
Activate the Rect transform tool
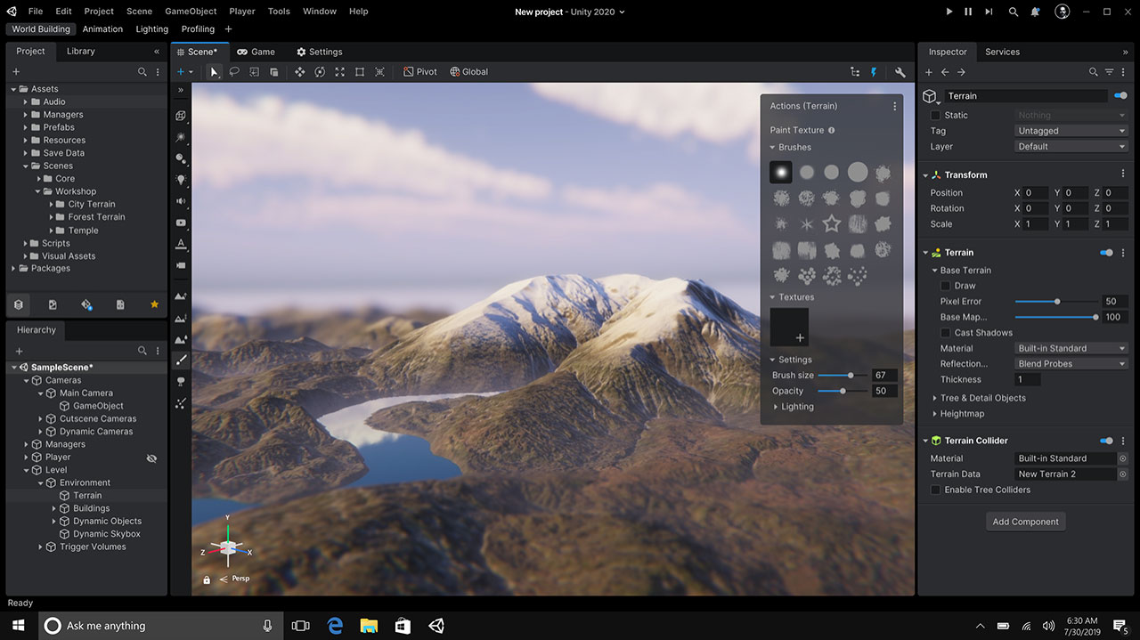click(360, 72)
